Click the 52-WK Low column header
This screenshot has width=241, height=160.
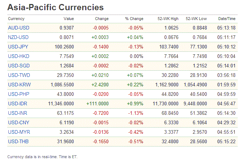pyautogui.click(x=196, y=19)
